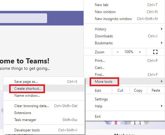Open a New tab from Chrome menu

tap(124, 5)
